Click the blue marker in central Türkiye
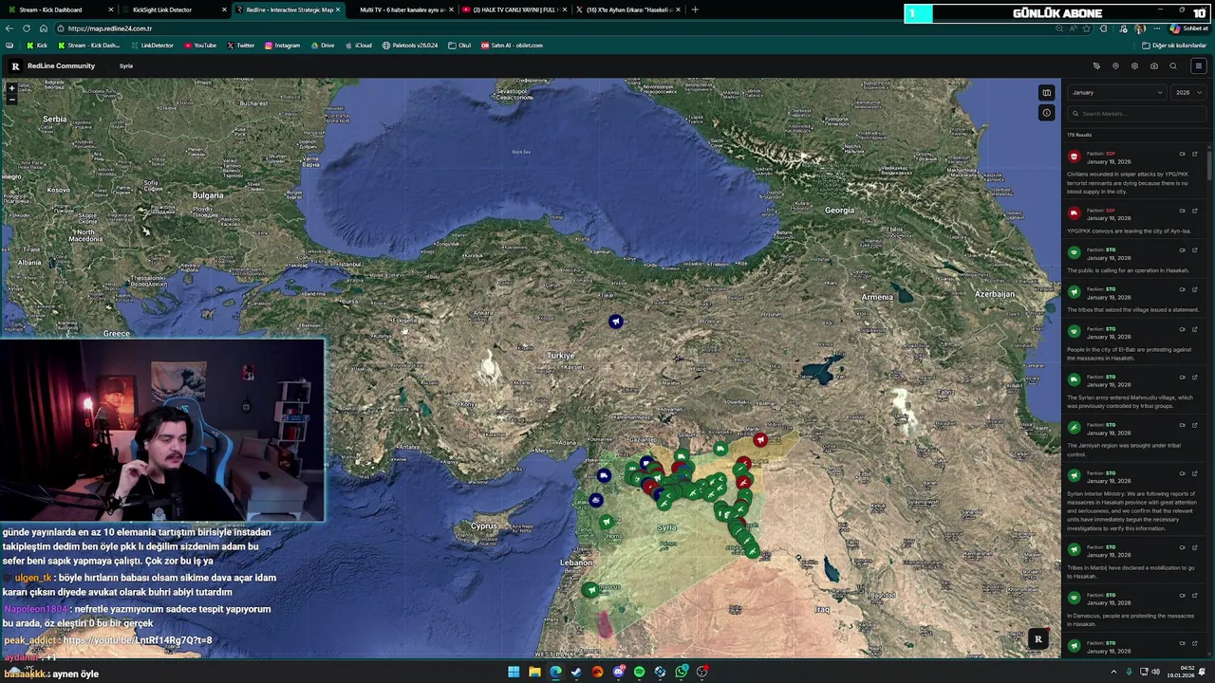 click(616, 322)
